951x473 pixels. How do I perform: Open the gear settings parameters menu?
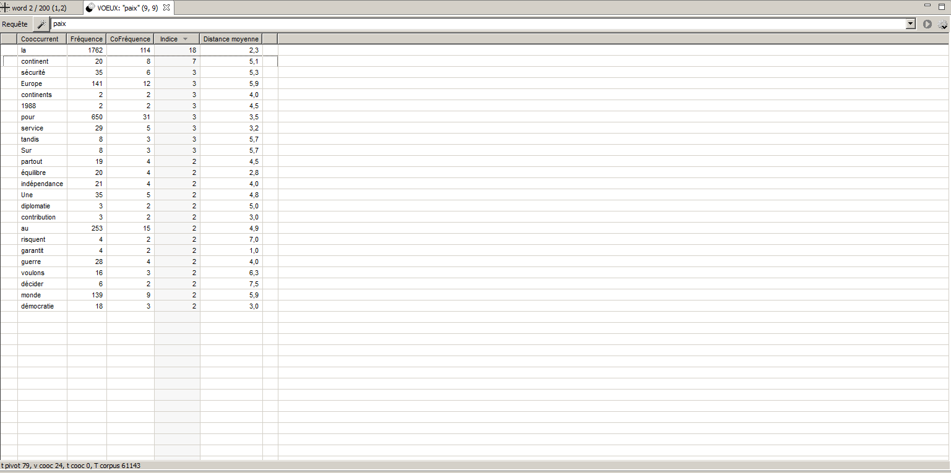click(x=943, y=25)
